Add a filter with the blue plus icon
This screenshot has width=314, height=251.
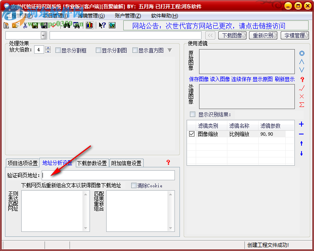coord(302,124)
